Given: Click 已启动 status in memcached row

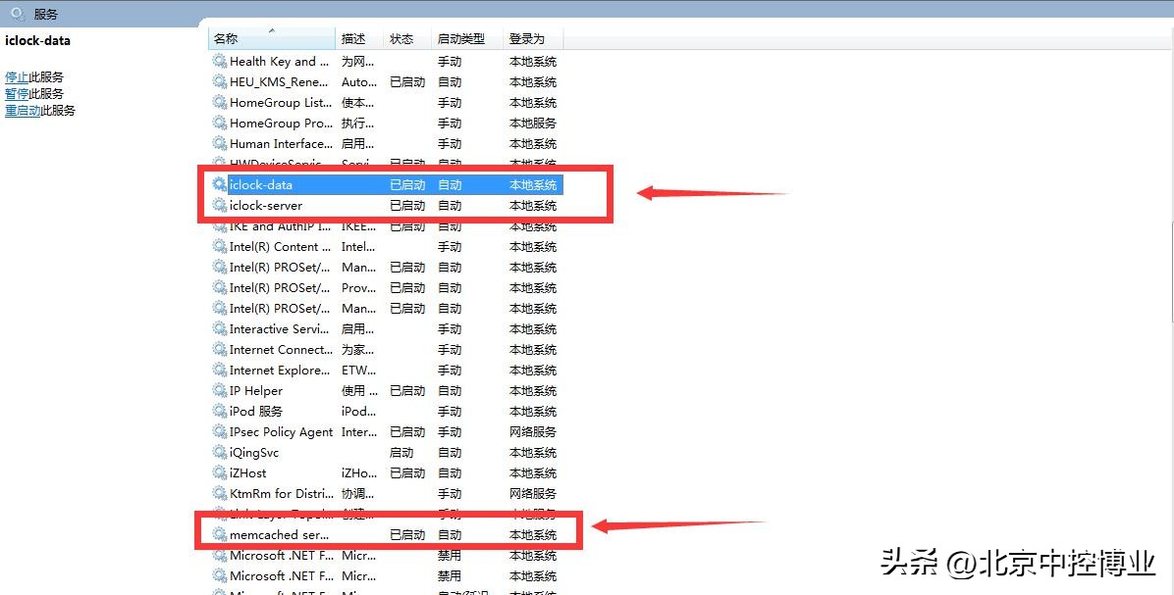Looking at the screenshot, I should 407,534.
